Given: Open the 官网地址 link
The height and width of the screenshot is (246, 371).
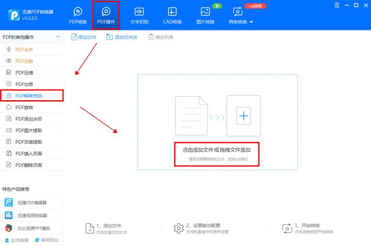Looking at the screenshot, I should [46, 240].
